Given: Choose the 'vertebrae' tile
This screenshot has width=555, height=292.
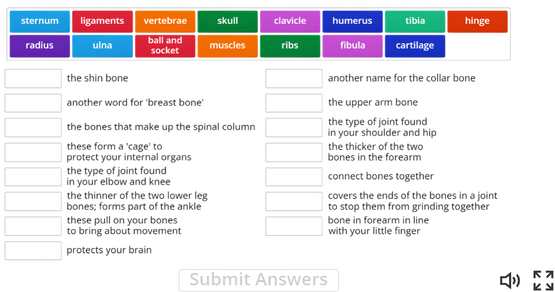Looking at the screenshot, I should click(165, 21).
